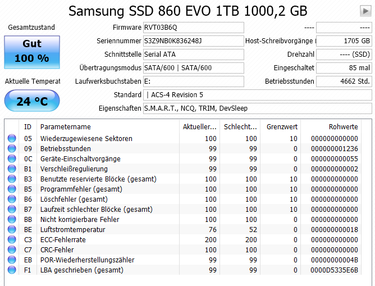Click the 24 °C temperature button

click(x=32, y=101)
